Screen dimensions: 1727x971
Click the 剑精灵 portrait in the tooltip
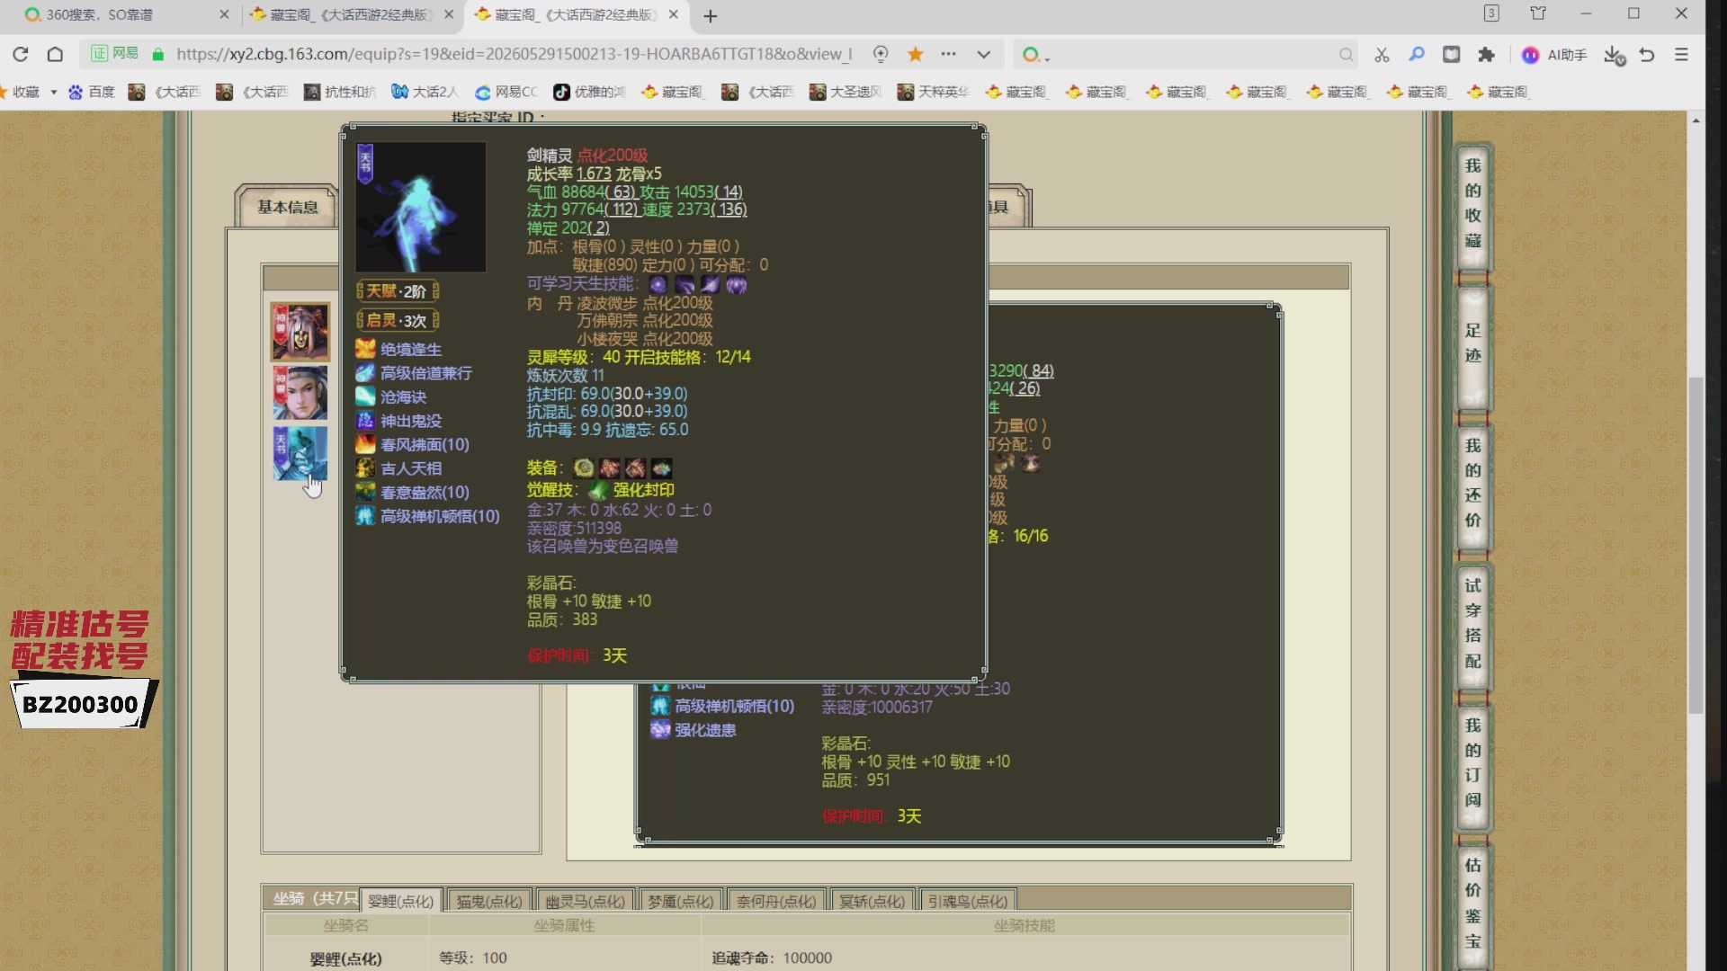click(420, 207)
